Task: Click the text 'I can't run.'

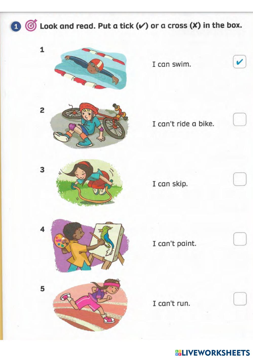Action: click(x=171, y=303)
